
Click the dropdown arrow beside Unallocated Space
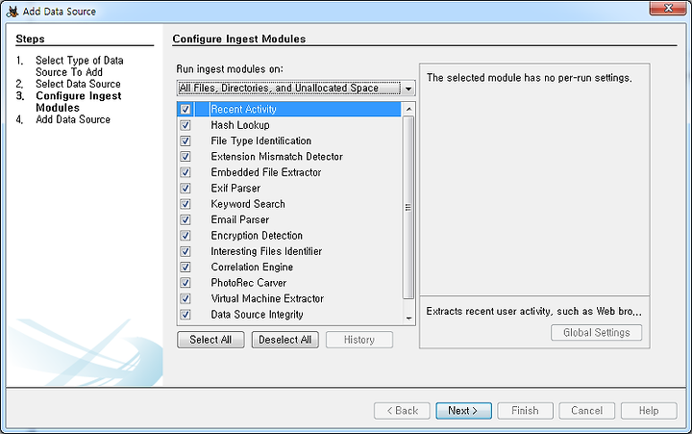(408, 89)
